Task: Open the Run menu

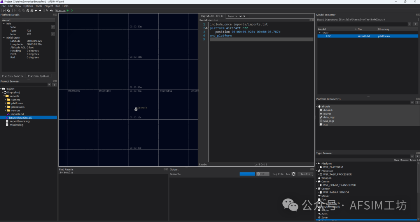Action: (58, 6)
